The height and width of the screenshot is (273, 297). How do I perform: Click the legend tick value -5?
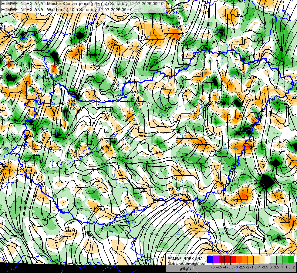coord(213,267)
